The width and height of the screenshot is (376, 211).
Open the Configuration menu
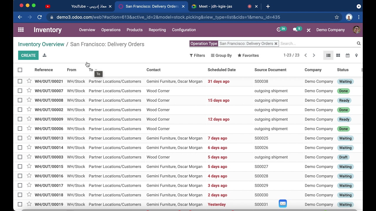click(184, 30)
